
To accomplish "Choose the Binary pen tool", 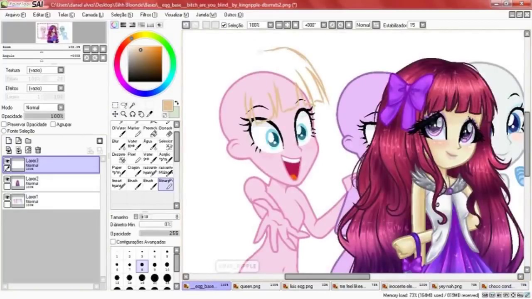I will pos(165,184).
